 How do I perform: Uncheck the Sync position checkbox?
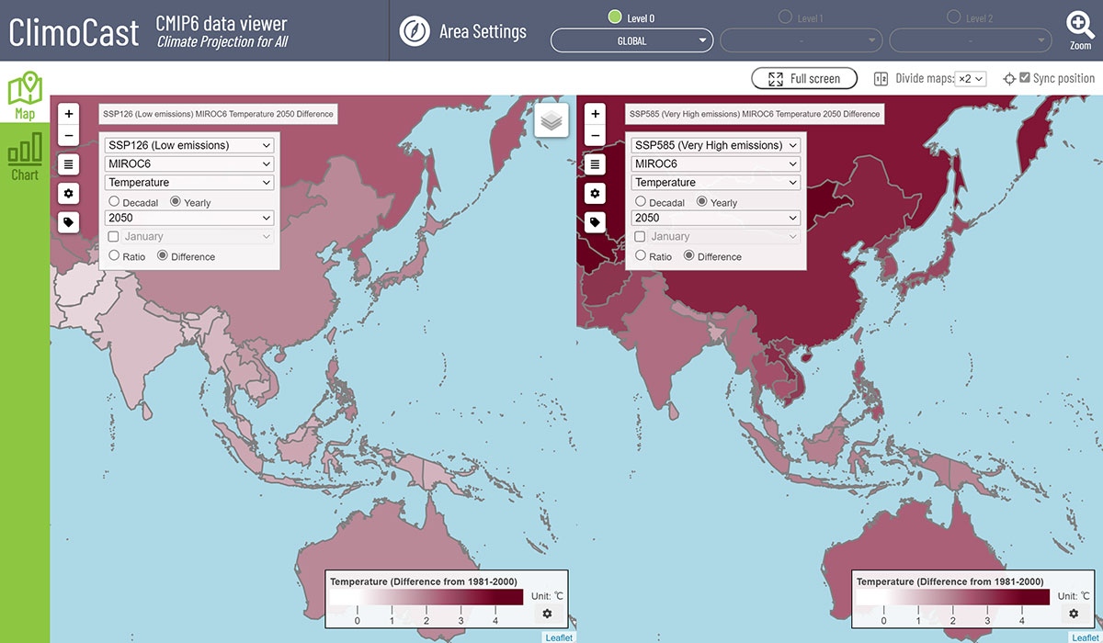click(x=1023, y=77)
